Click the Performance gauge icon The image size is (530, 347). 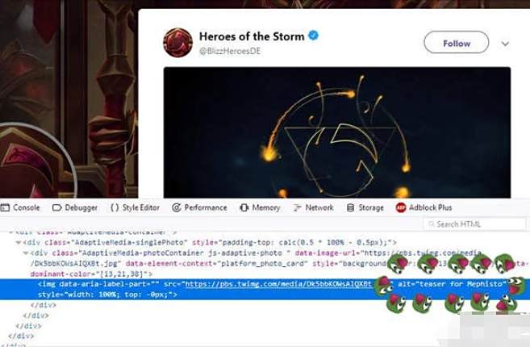point(177,207)
